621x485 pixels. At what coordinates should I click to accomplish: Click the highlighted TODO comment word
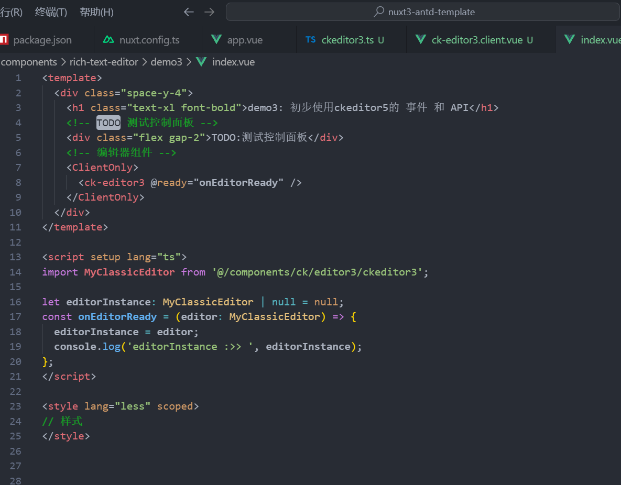point(108,123)
